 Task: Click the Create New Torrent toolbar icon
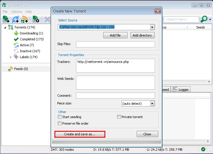(36, 19)
